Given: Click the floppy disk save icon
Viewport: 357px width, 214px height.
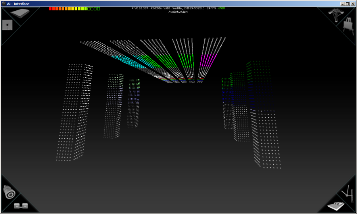Looking at the screenshot, I should [x=7, y=25].
